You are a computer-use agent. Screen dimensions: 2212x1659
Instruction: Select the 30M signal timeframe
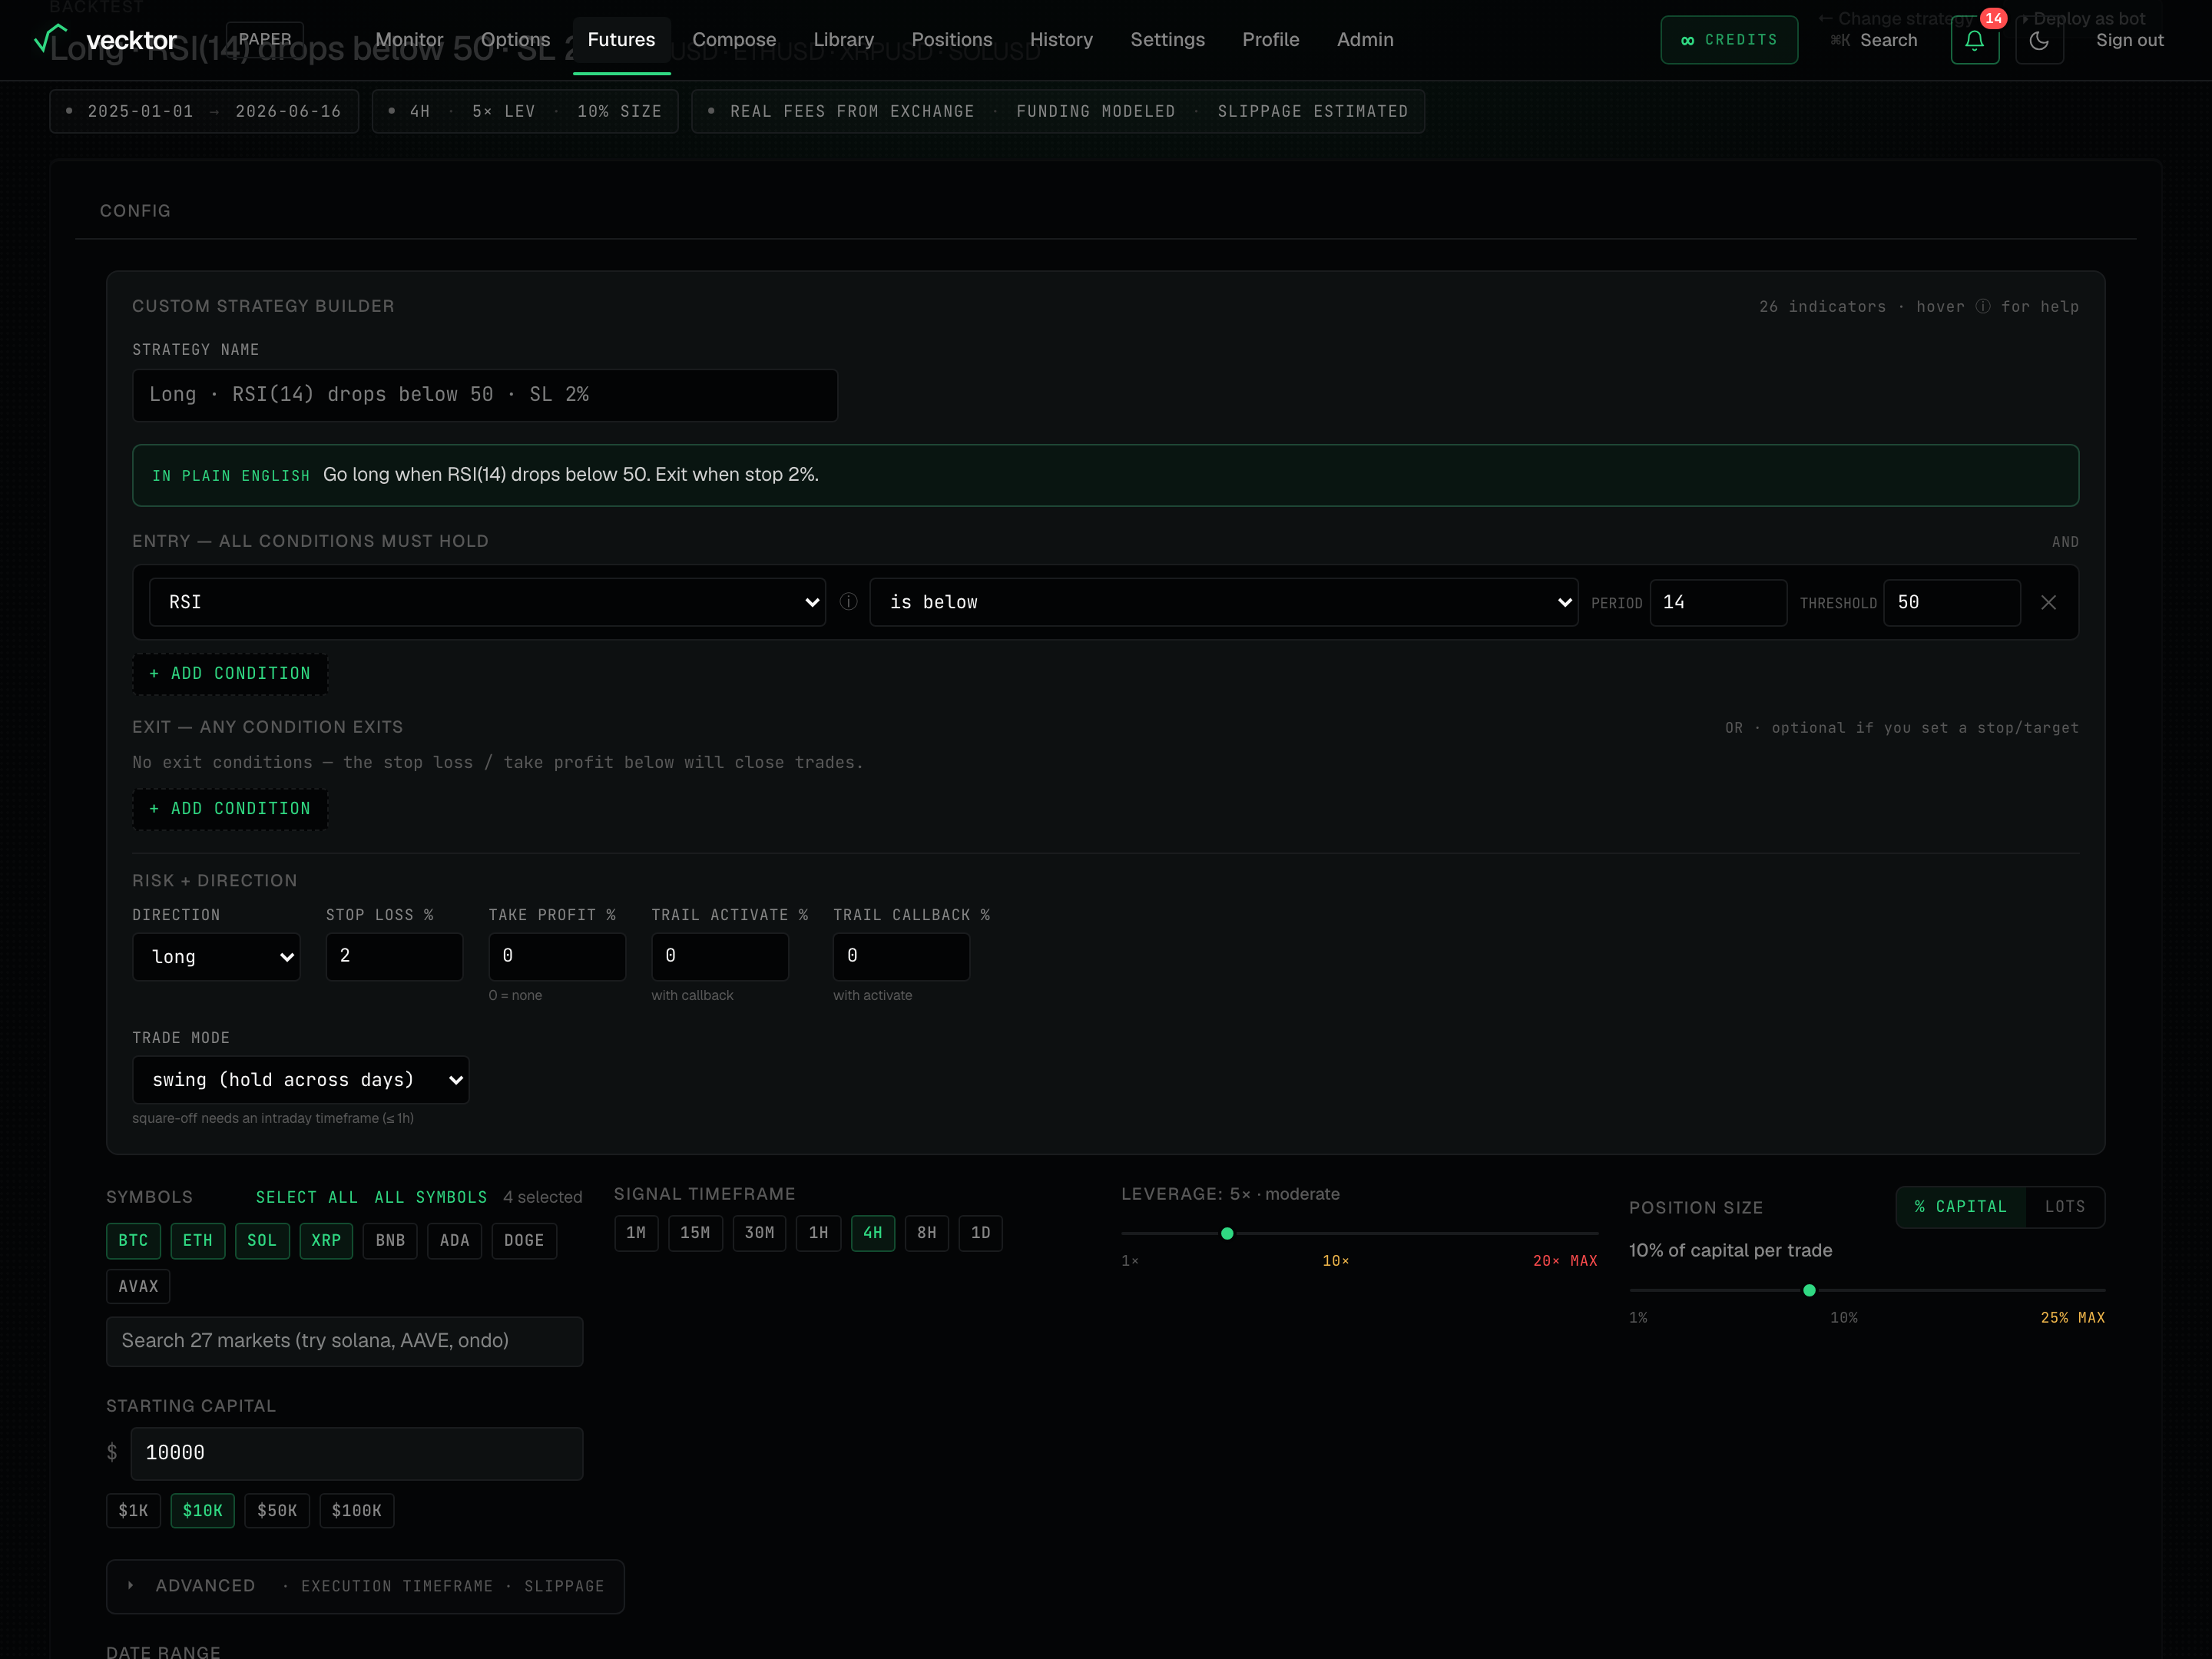click(759, 1233)
